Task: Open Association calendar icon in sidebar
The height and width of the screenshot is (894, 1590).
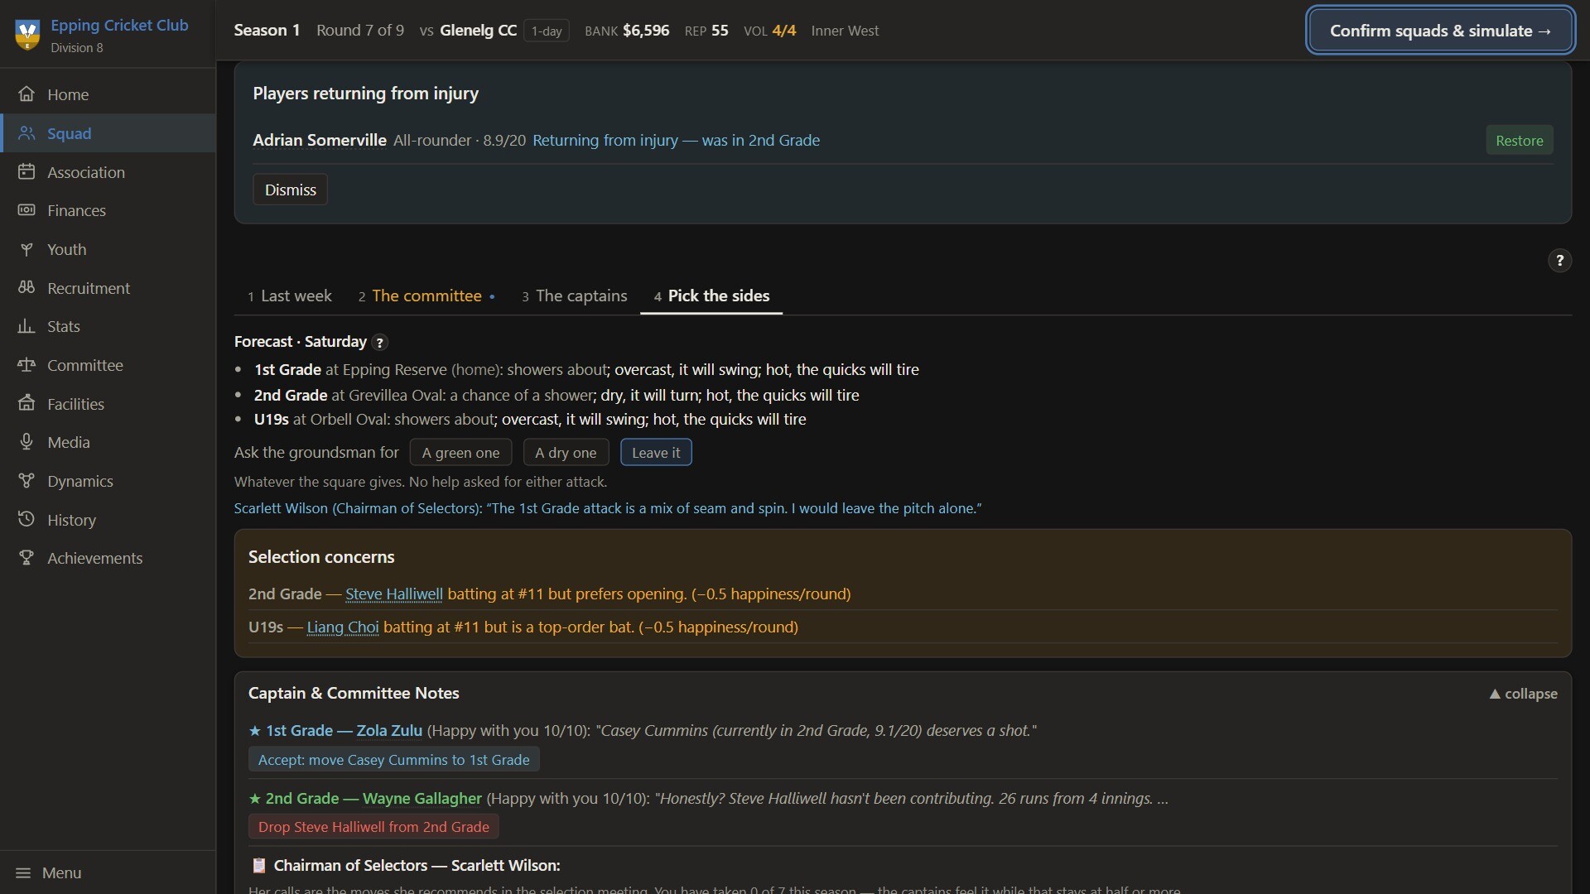Action: [x=26, y=172]
